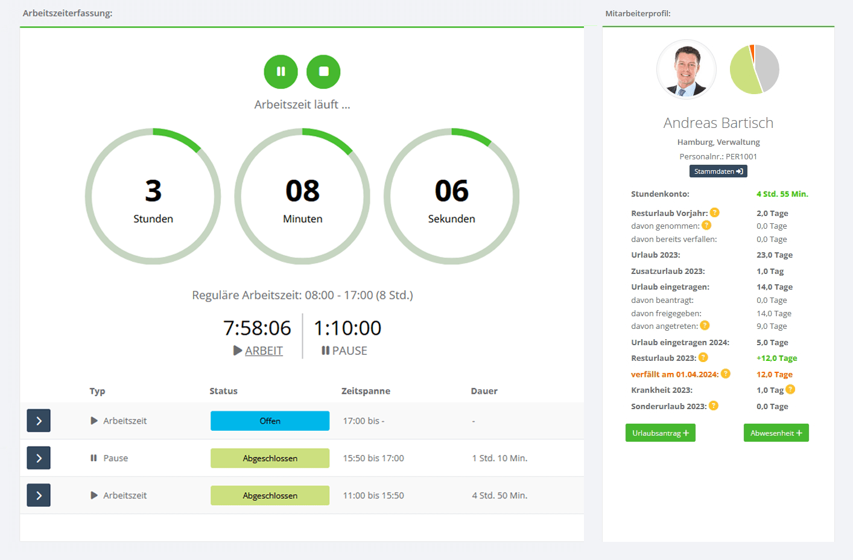The image size is (853, 560).
Task: Click the '17:00 bis -' time span
Action: [363, 421]
